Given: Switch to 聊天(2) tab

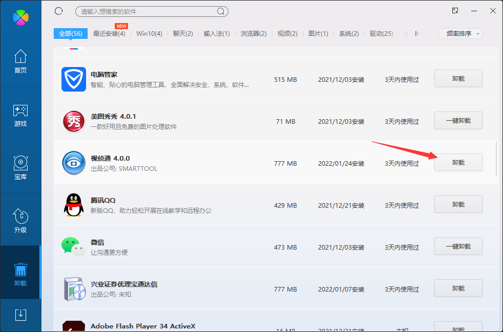Looking at the screenshot, I should pos(183,34).
